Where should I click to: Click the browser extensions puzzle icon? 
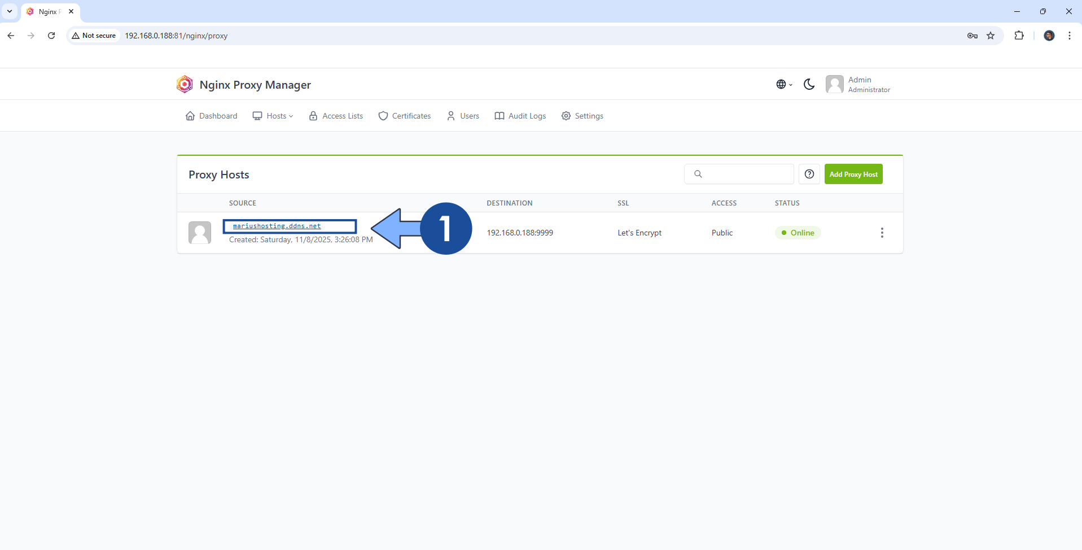click(1019, 35)
